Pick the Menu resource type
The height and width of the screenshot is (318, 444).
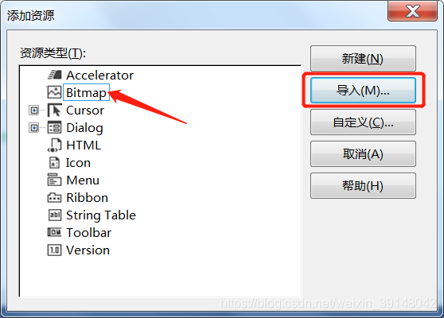tap(83, 180)
